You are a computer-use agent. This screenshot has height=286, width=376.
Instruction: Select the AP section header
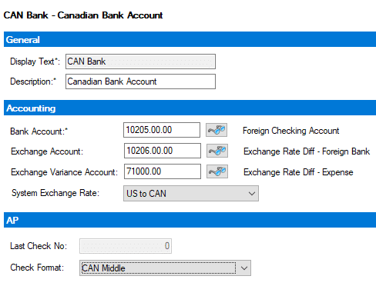(190, 220)
